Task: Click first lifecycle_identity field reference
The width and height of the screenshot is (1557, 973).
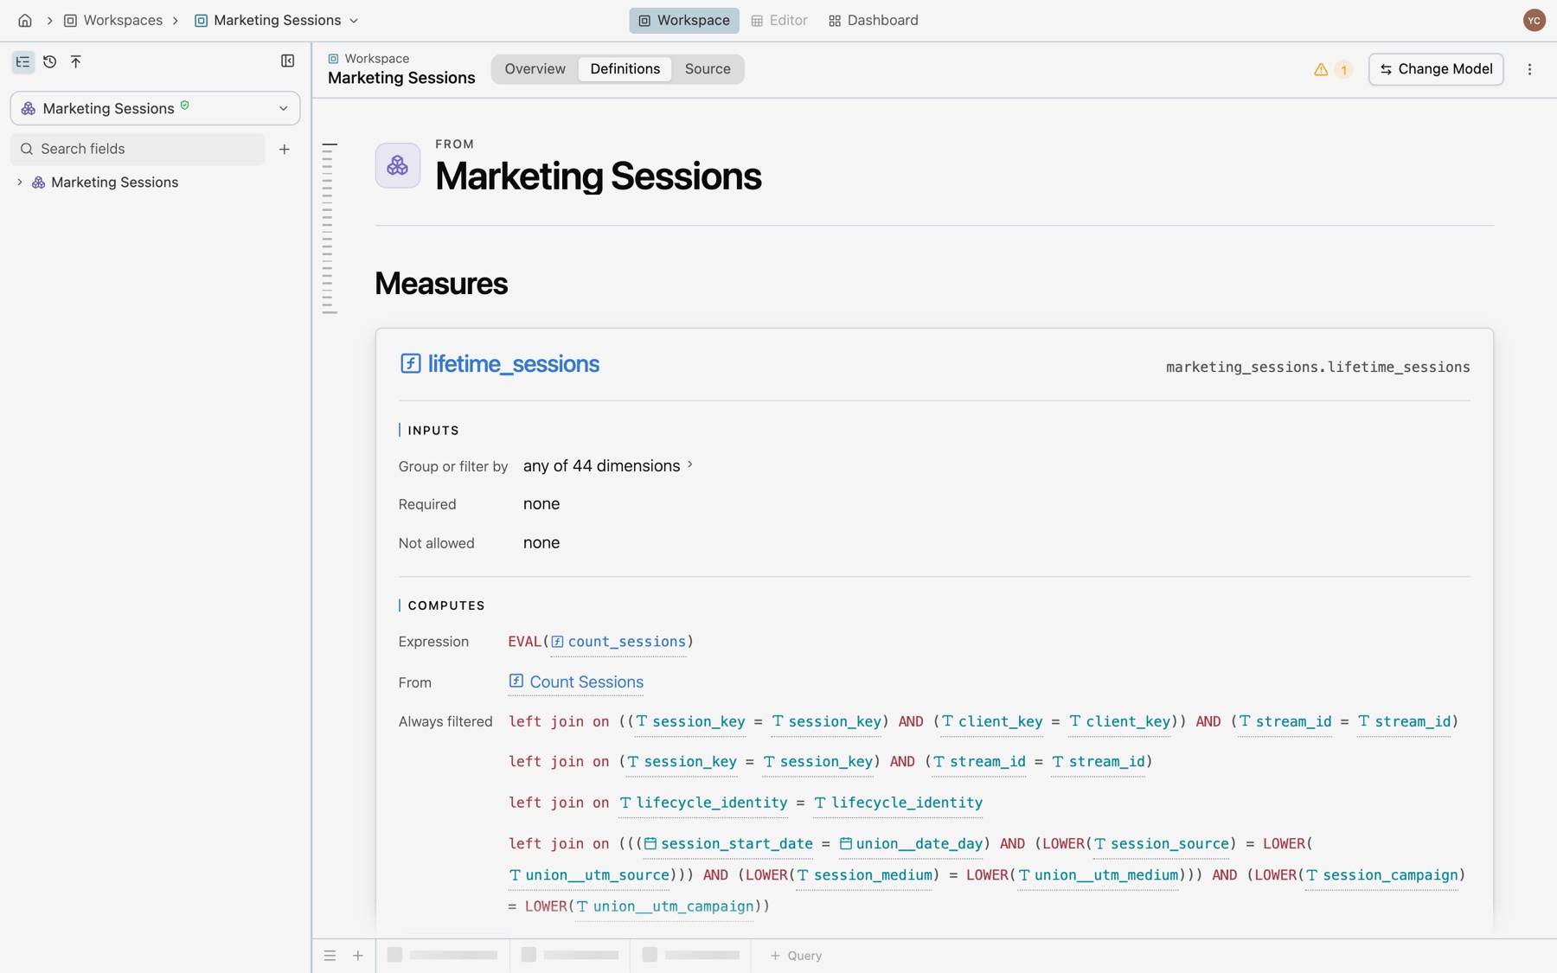Action: click(703, 803)
